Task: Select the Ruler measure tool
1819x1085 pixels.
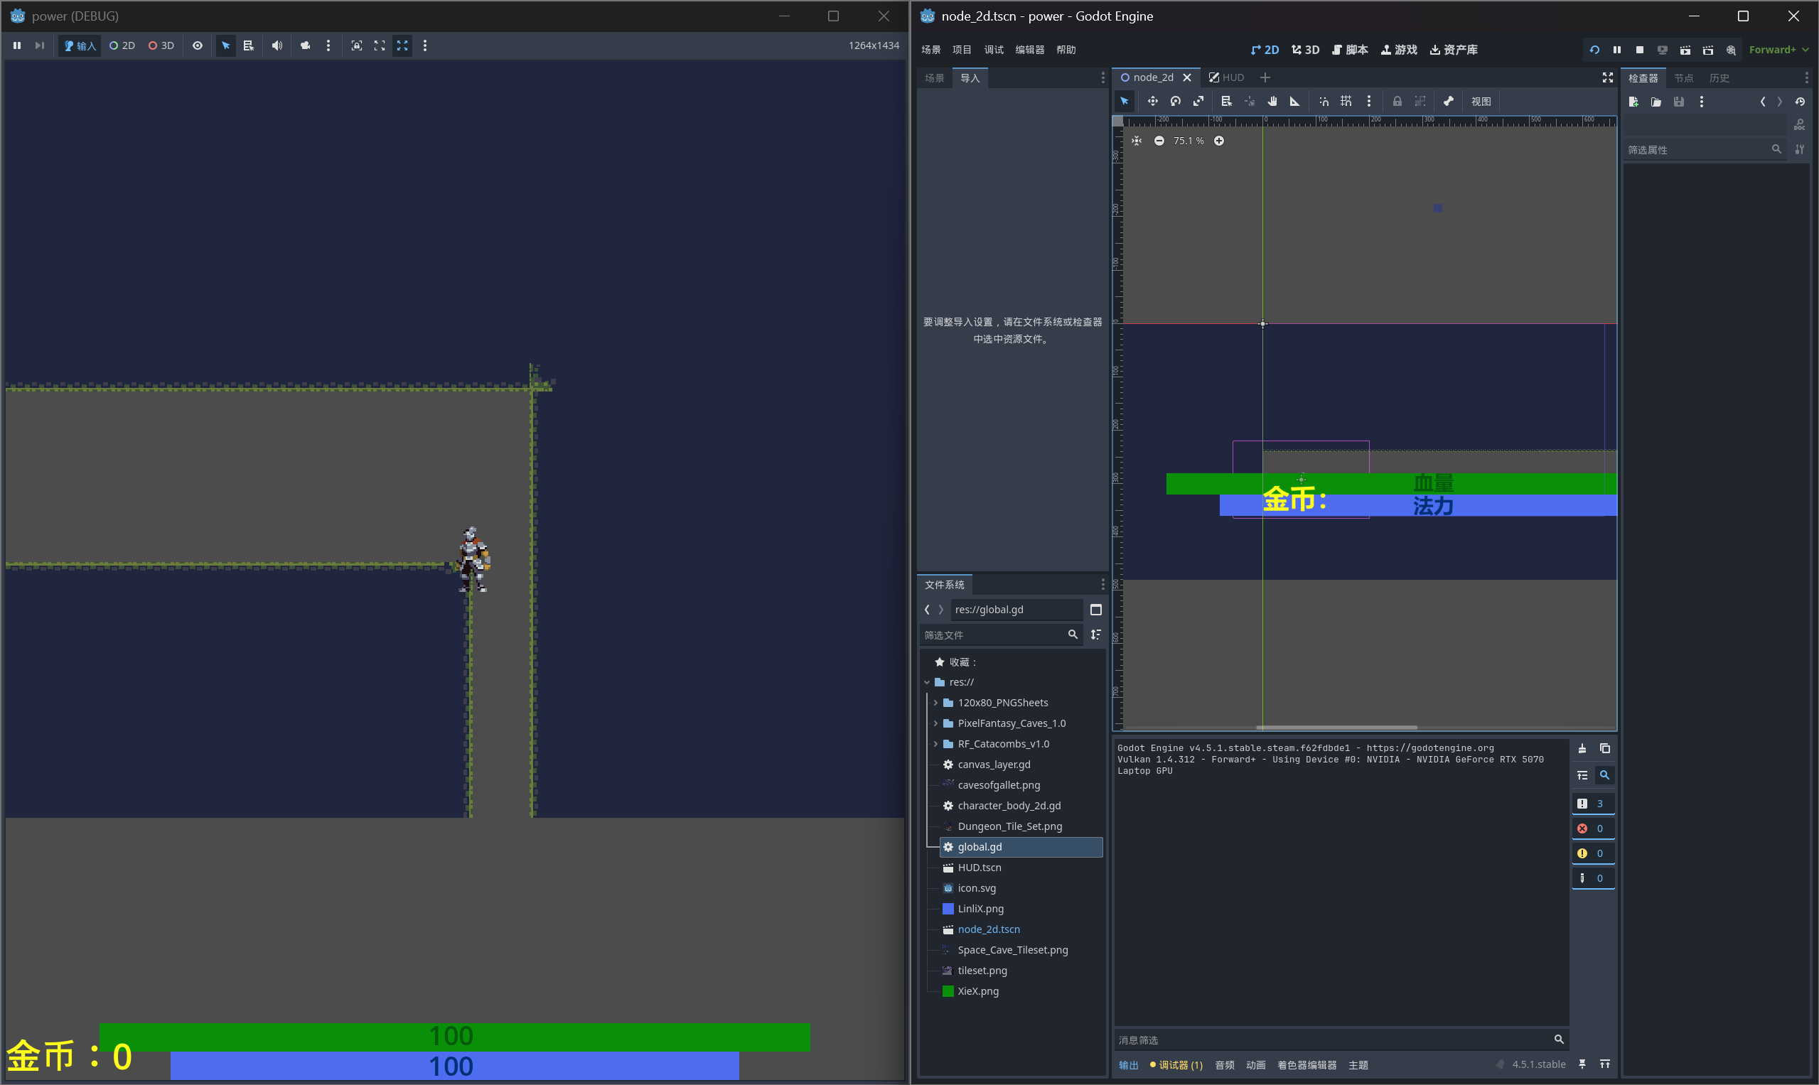Action: click(x=1294, y=102)
